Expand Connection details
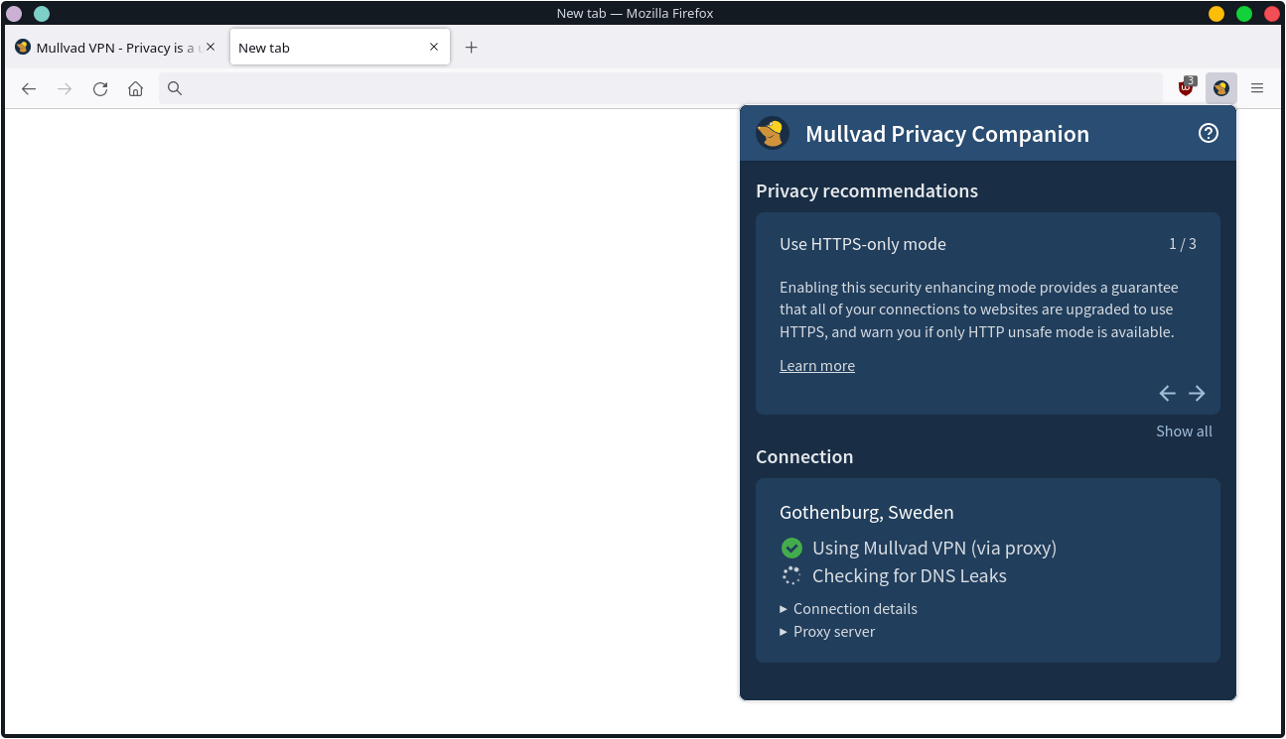 pos(854,609)
